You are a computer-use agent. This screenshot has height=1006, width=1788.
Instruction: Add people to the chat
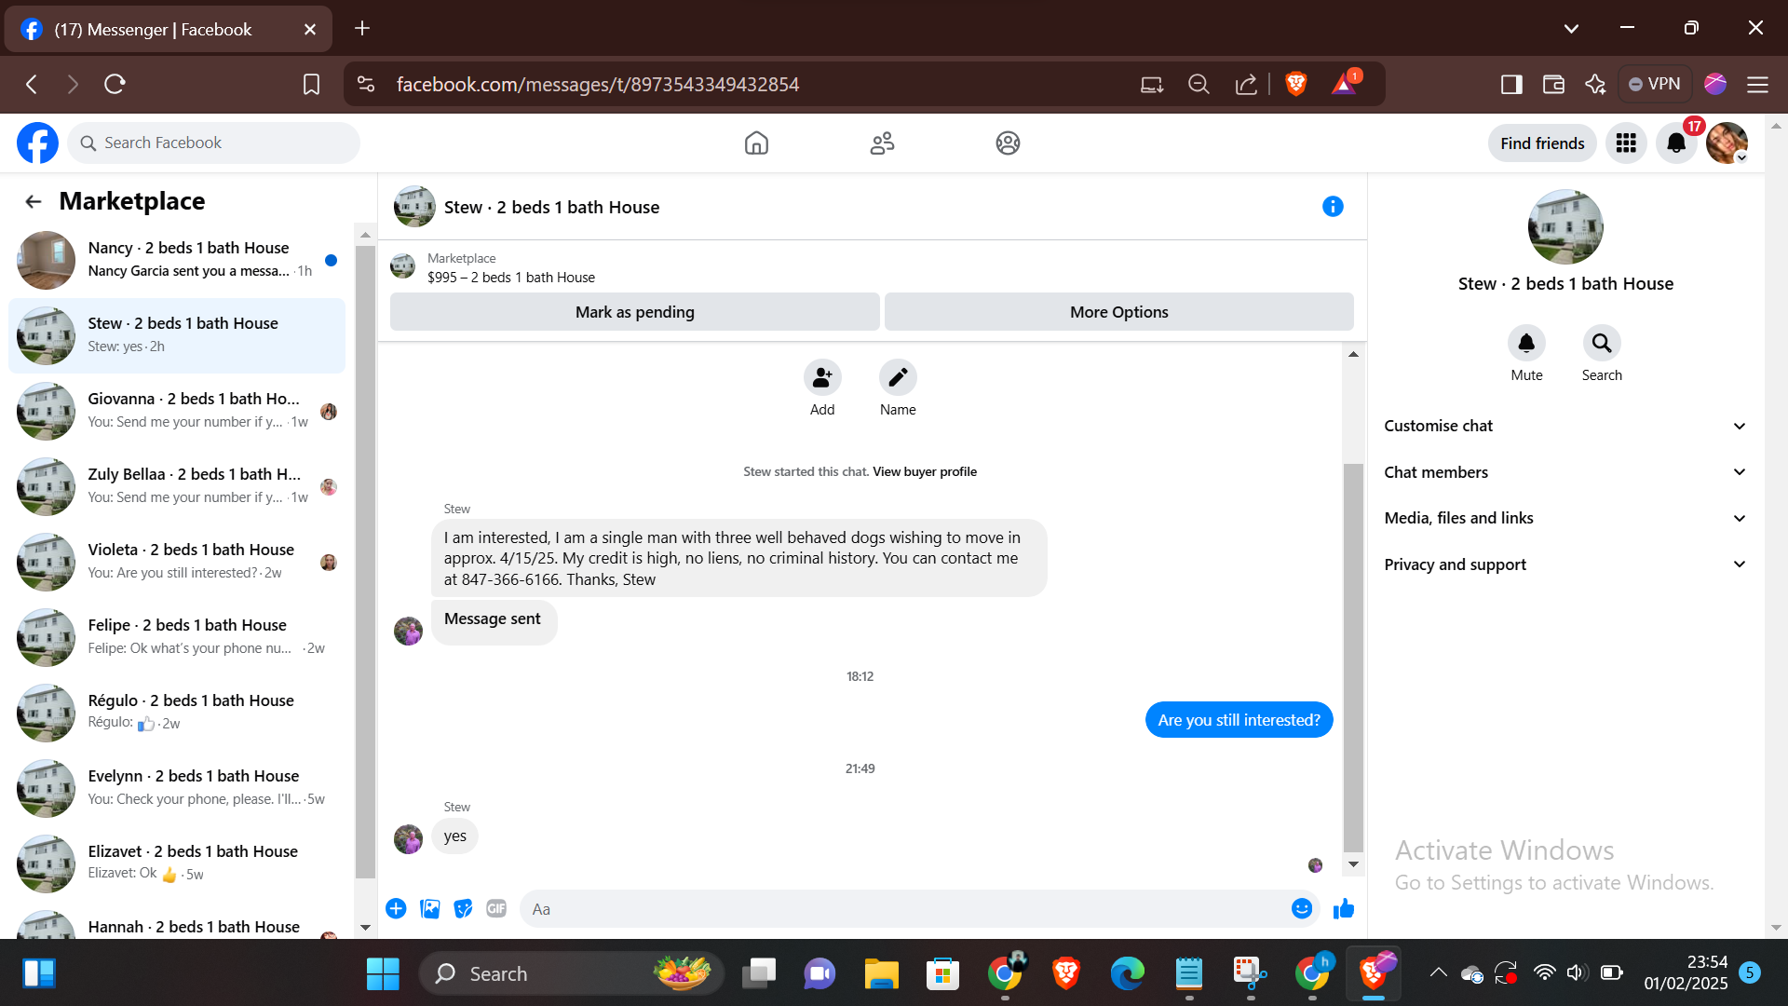(x=822, y=378)
